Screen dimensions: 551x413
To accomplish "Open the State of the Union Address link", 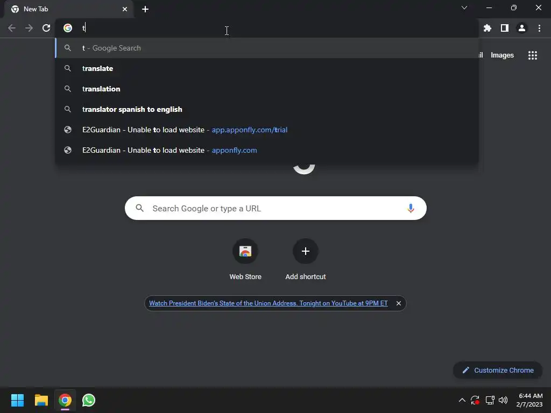I will 269,303.
